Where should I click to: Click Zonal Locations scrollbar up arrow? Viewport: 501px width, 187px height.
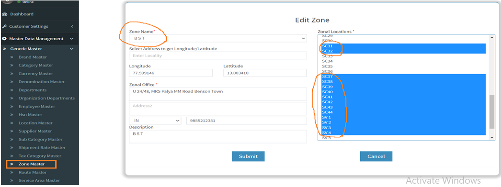pyautogui.click(x=492, y=38)
